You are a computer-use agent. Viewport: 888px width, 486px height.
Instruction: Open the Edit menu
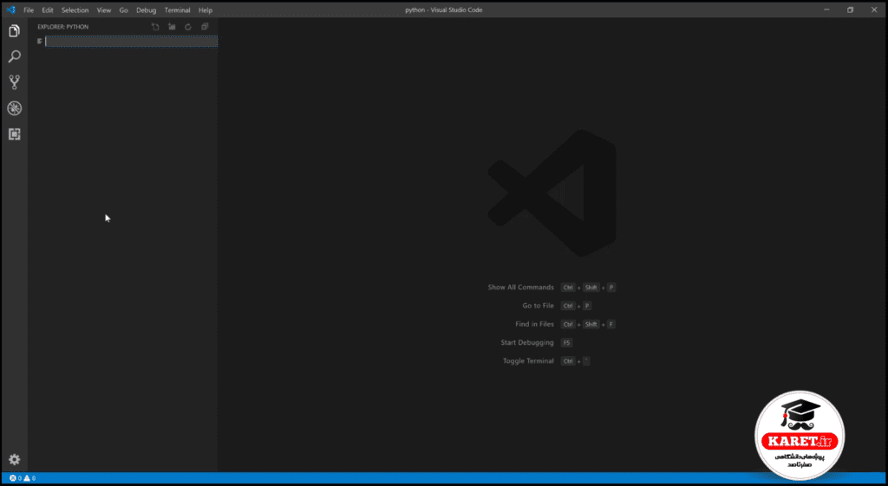(x=48, y=10)
